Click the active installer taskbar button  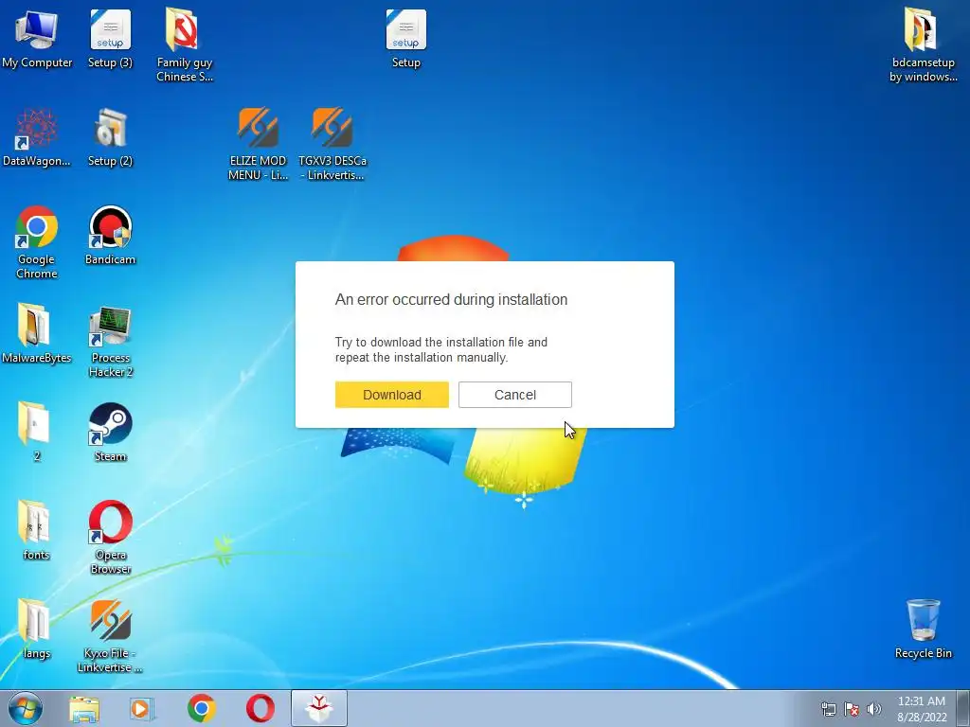[x=319, y=708]
